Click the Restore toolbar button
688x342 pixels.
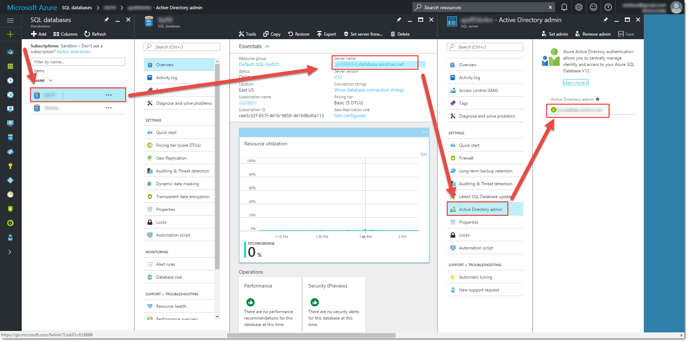tap(299, 34)
